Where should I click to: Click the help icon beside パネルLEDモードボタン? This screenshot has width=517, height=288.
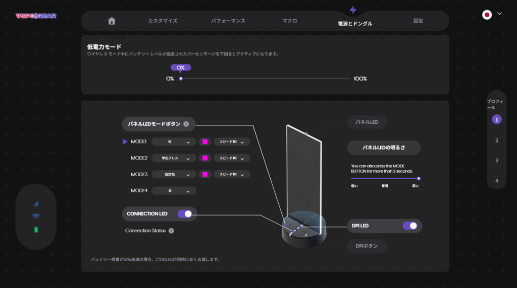point(186,124)
